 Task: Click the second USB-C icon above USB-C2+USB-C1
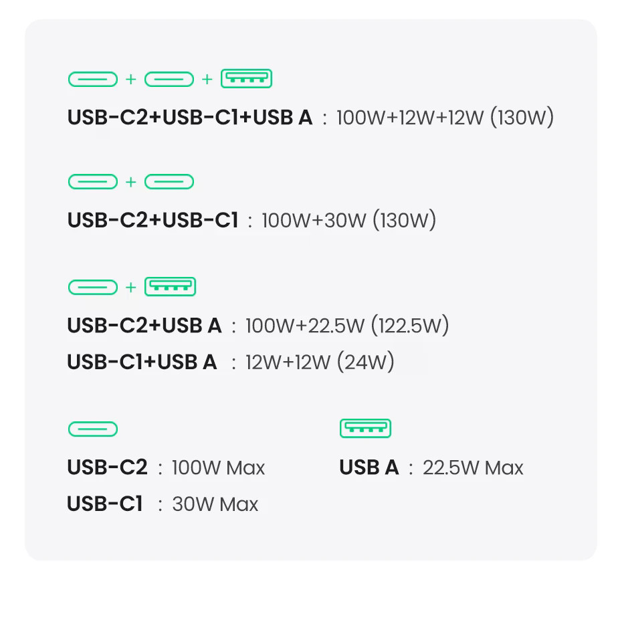tap(169, 182)
